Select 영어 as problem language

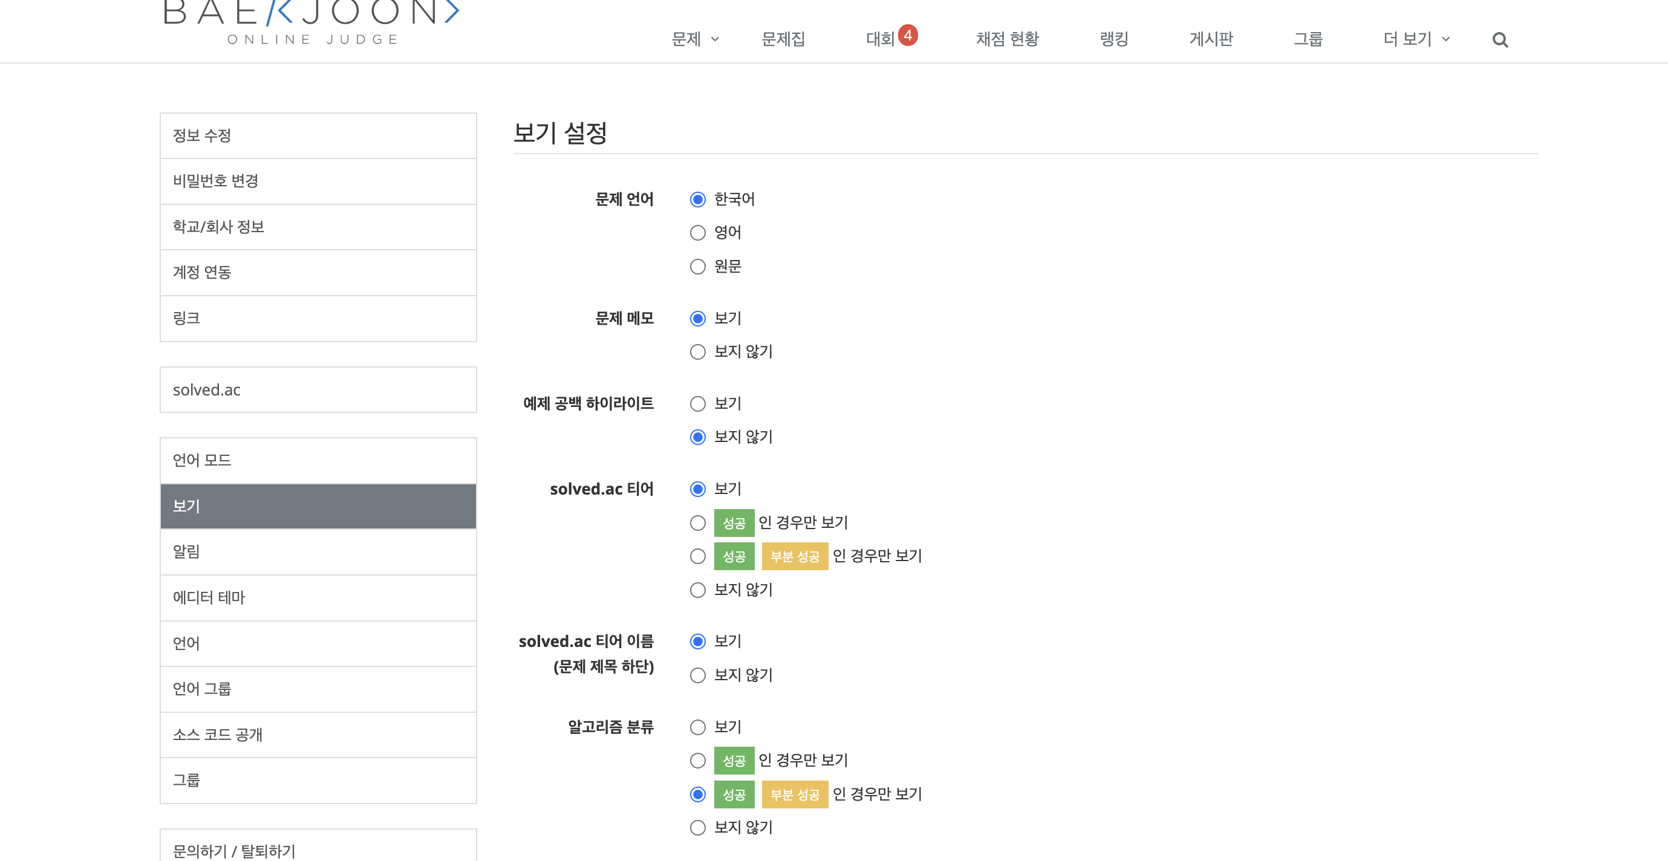pos(697,233)
